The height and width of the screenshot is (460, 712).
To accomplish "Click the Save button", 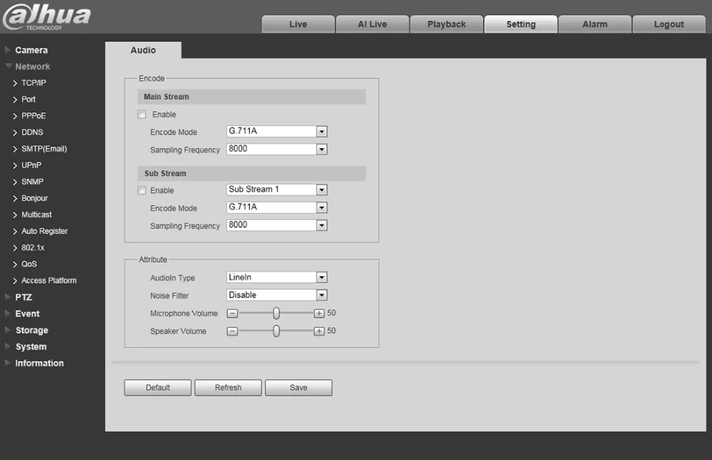I will click(x=298, y=388).
